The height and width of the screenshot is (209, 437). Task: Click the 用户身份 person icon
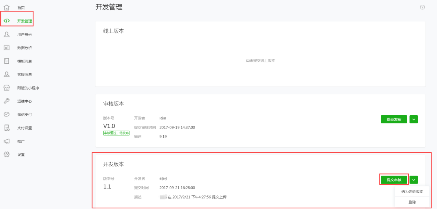(6, 34)
